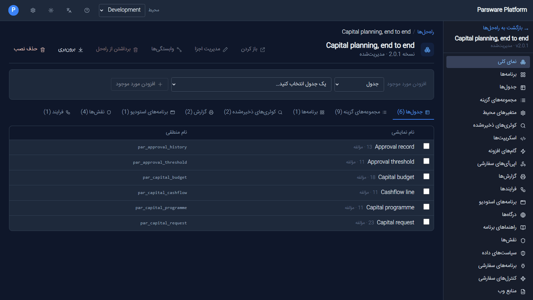This screenshot has height=300, width=533.
Task: Toggle the light/dark theme sun icon
Action: click(x=51, y=10)
